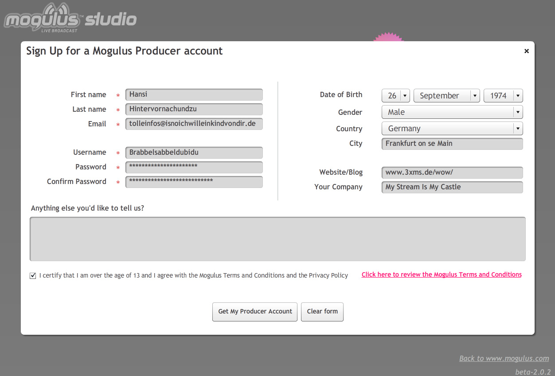This screenshot has width=555, height=376.
Task: Click the Username input field
Action: tap(194, 153)
